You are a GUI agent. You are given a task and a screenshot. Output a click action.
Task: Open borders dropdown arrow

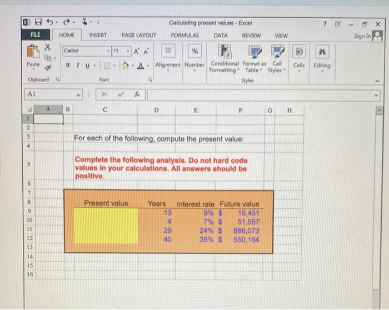pyautogui.click(x=114, y=66)
